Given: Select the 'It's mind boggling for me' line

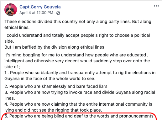Looking at the screenshot, I should click(x=76, y=55).
